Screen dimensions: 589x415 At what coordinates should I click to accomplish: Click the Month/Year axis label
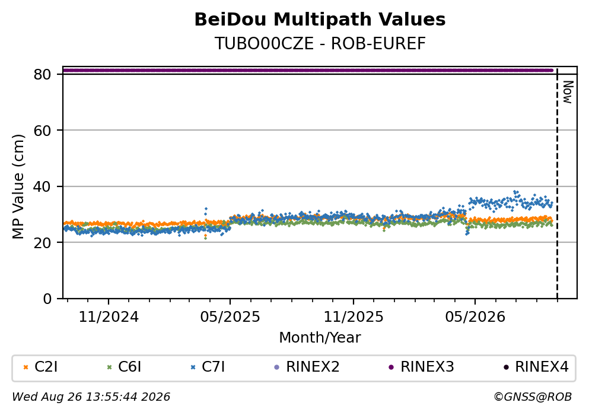click(320, 338)
